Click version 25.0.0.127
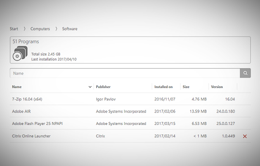The height and width of the screenshot is (166, 260). click(226, 124)
